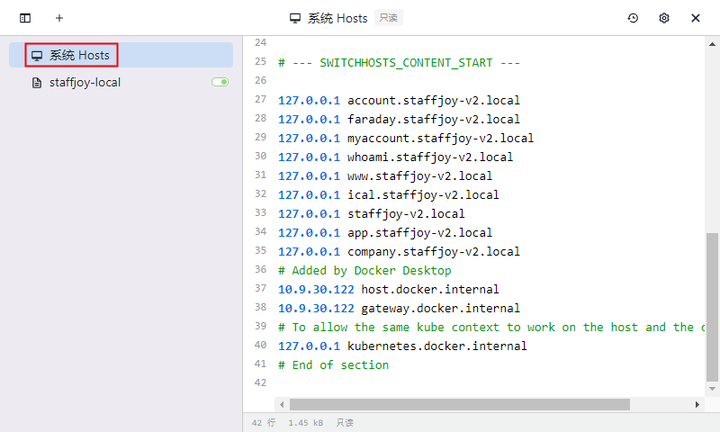Click line number 42 in gutter
The height and width of the screenshot is (432, 720).
[260, 382]
